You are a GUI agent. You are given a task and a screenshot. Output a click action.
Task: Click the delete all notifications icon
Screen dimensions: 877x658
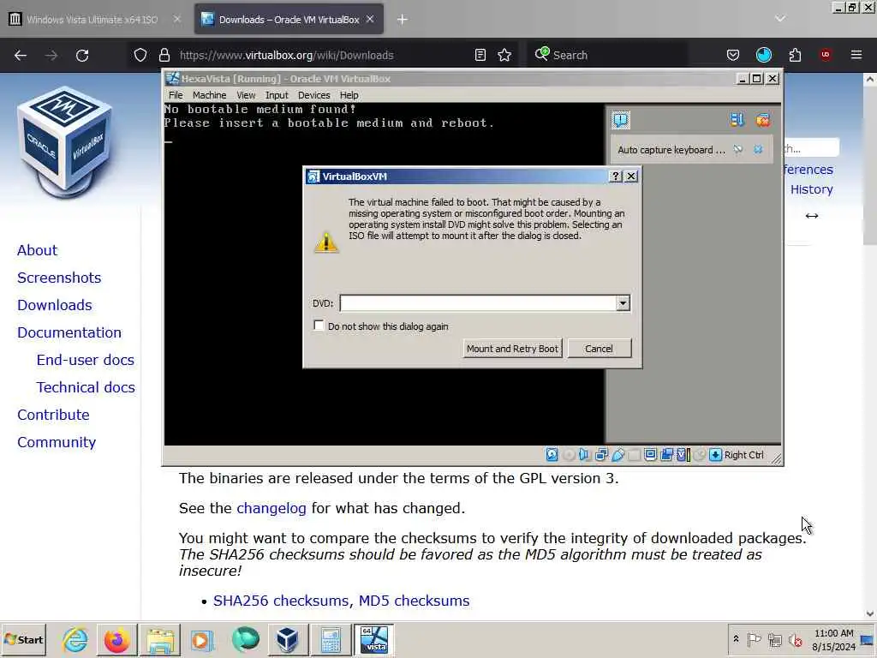coord(762,120)
